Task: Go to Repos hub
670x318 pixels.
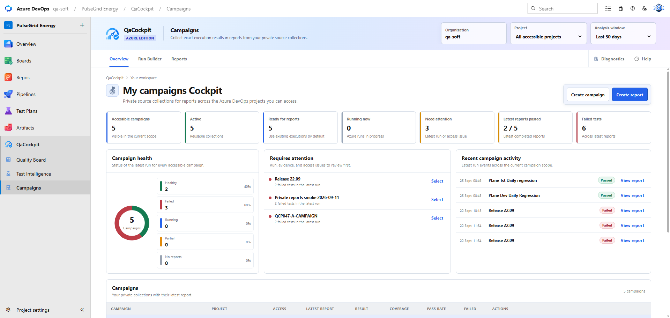Action: tap(23, 77)
